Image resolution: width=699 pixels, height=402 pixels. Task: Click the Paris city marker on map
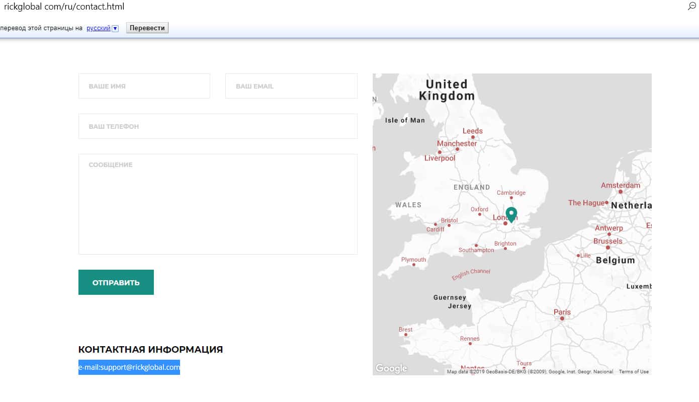562,318
